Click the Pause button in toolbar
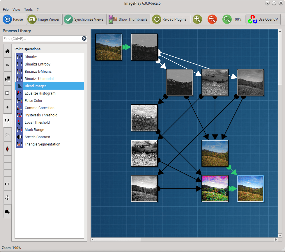Screen dimensions: 285x252 [x=13, y=19]
